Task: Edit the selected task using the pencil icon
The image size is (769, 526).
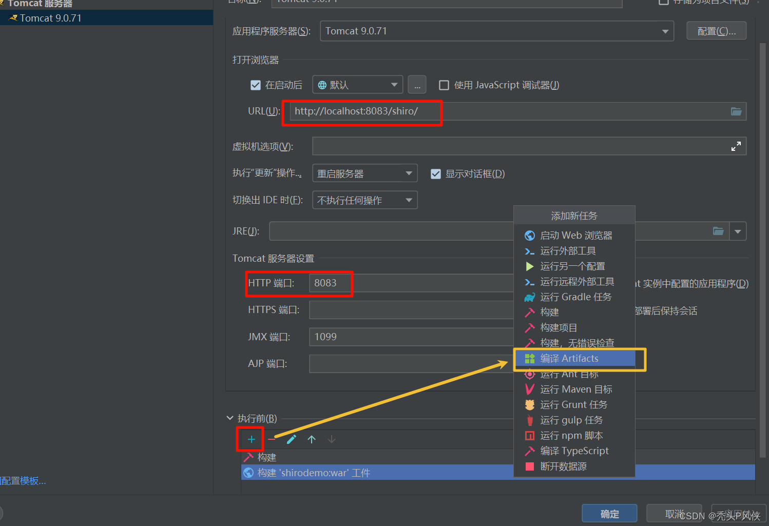Action: point(292,439)
